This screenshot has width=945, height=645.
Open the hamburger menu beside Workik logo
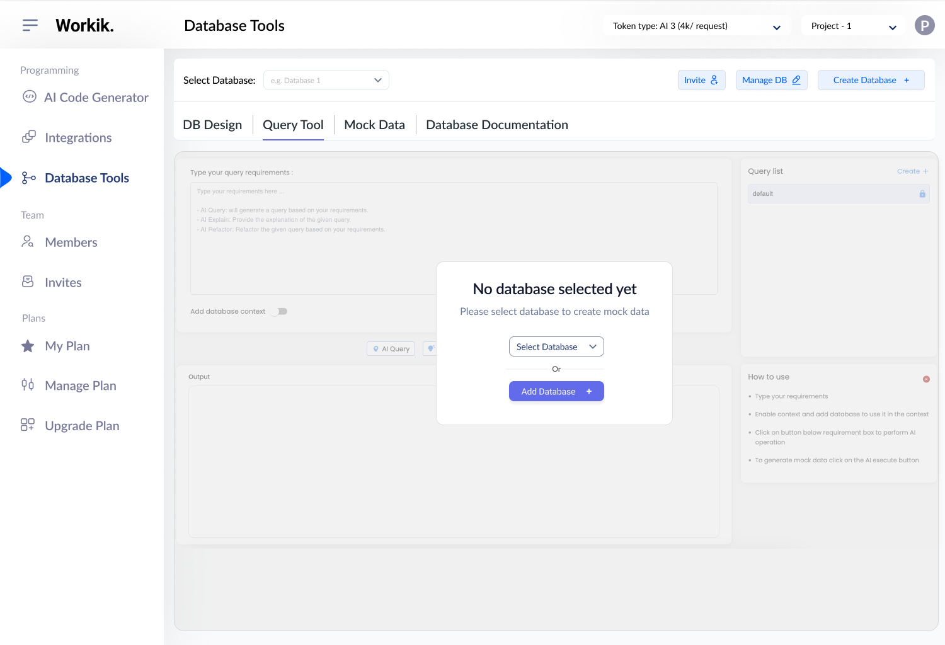click(x=30, y=25)
